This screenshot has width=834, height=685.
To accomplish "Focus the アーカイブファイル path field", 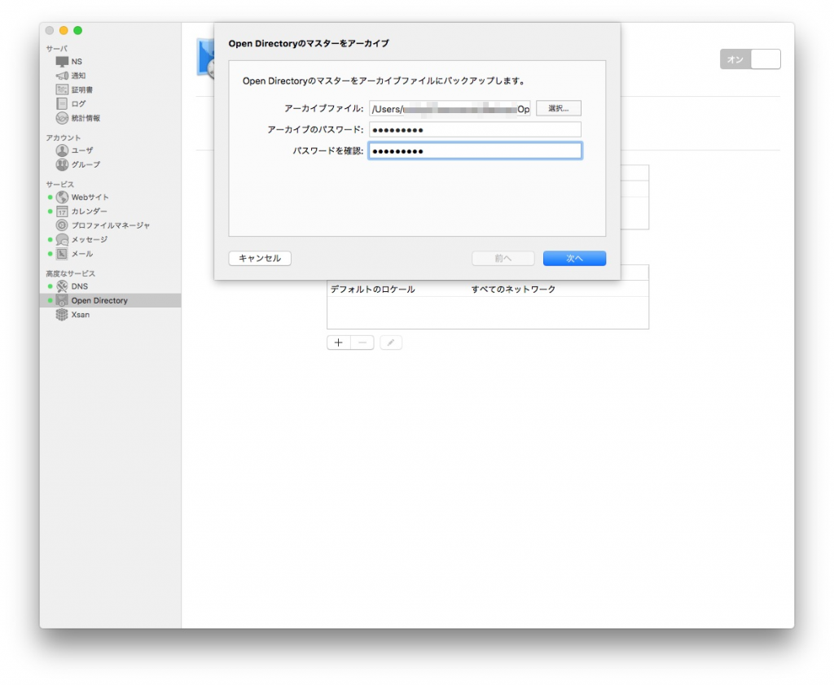I will [450, 109].
